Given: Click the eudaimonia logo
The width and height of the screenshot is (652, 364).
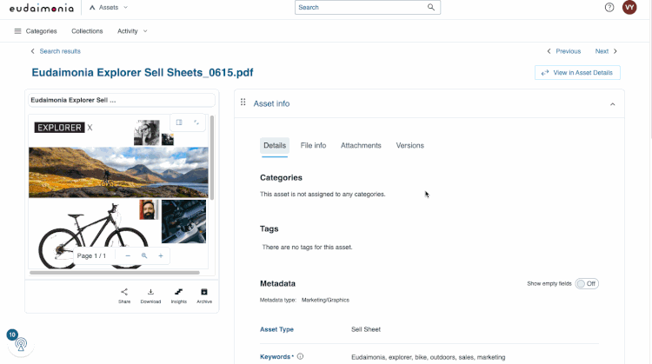Looking at the screenshot, I should pyautogui.click(x=42, y=8).
